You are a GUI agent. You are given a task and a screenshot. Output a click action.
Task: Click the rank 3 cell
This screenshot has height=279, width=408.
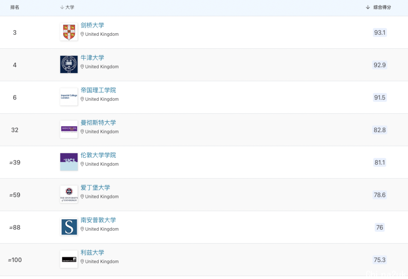15,32
